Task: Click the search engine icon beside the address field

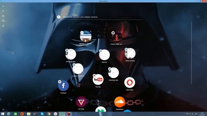Action: click(59, 17)
